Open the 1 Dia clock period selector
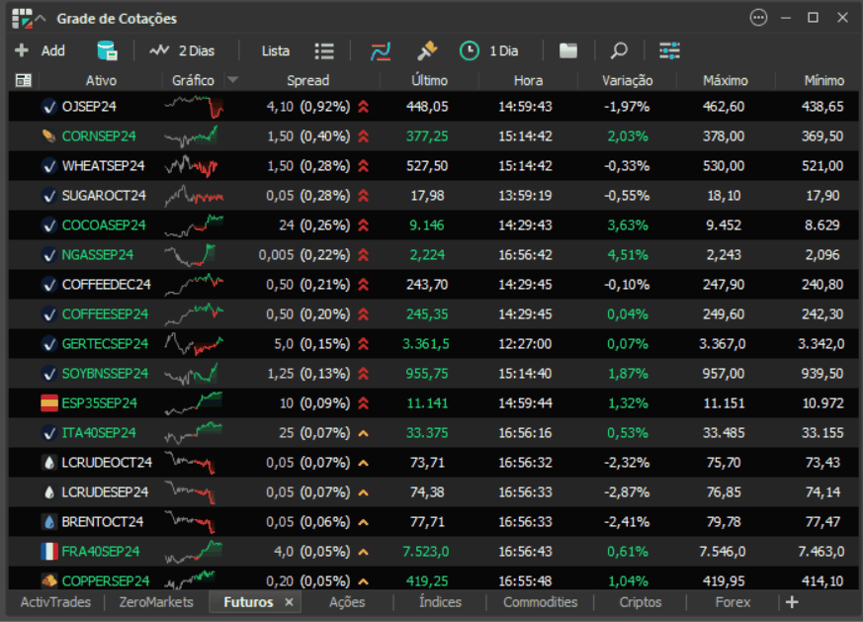Viewport: 863px width, 622px height. (489, 50)
